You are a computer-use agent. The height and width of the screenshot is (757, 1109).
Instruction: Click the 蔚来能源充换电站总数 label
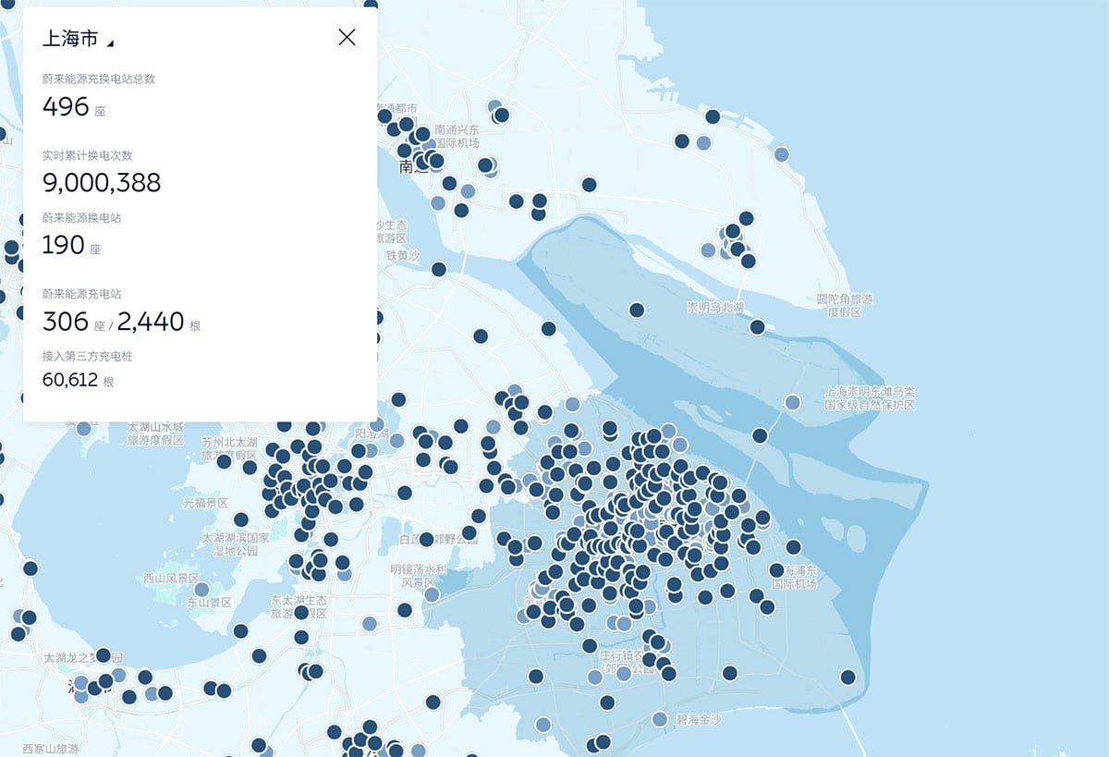click(99, 79)
